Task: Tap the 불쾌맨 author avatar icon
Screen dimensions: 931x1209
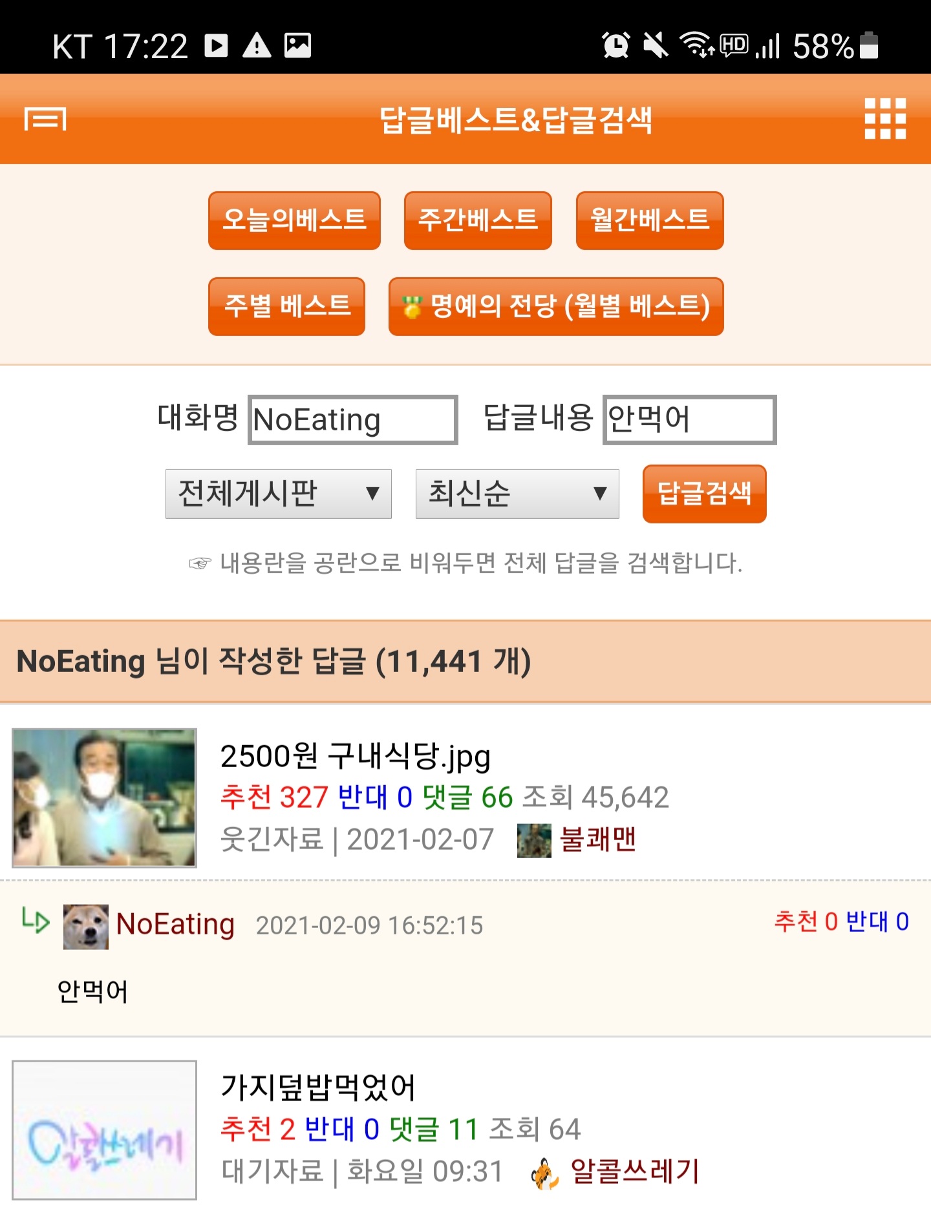Action: click(x=534, y=841)
